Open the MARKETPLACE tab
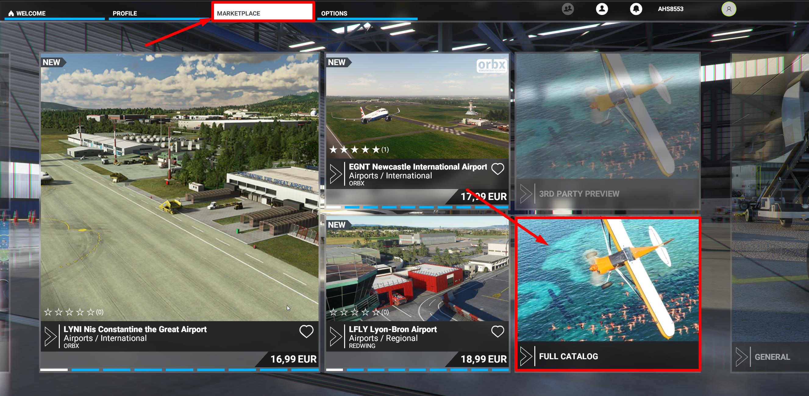 pyautogui.click(x=238, y=13)
